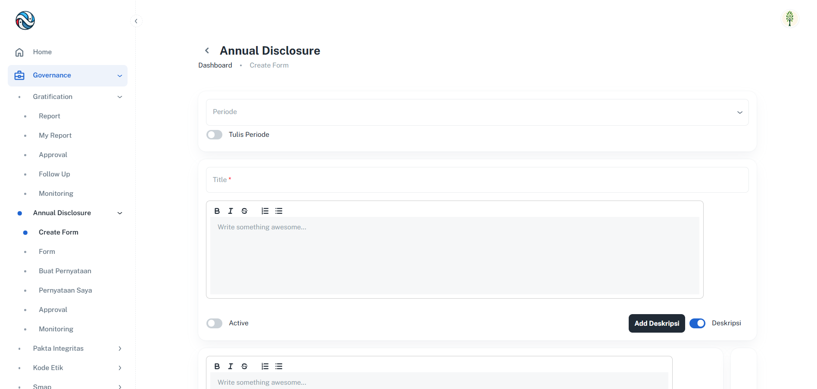Enable the Tulis Periode switch

pyautogui.click(x=214, y=135)
